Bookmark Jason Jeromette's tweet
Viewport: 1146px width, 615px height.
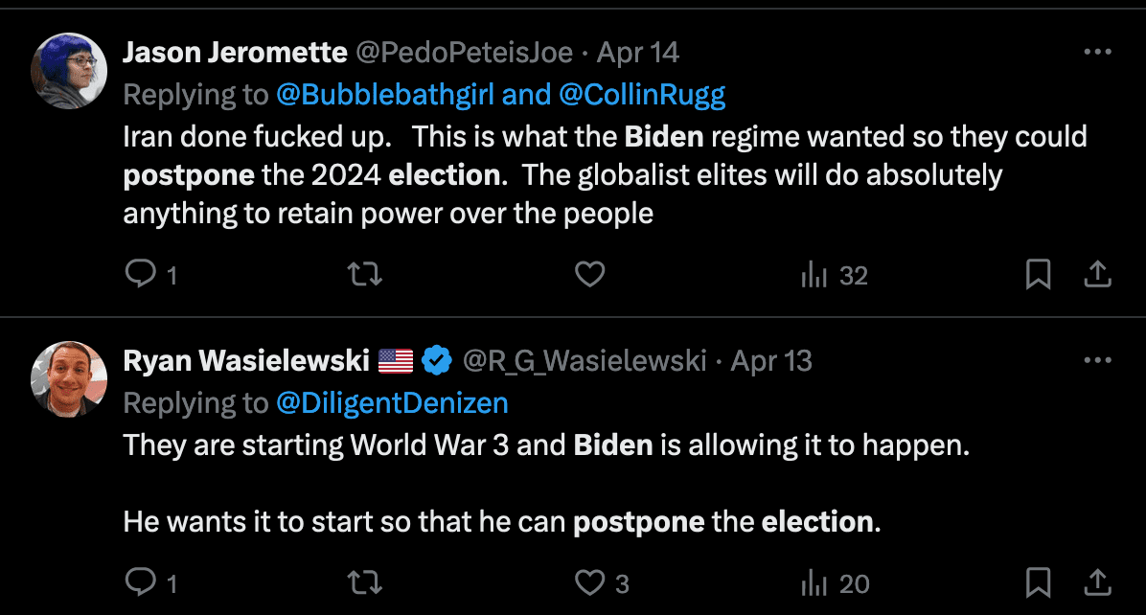point(1038,276)
